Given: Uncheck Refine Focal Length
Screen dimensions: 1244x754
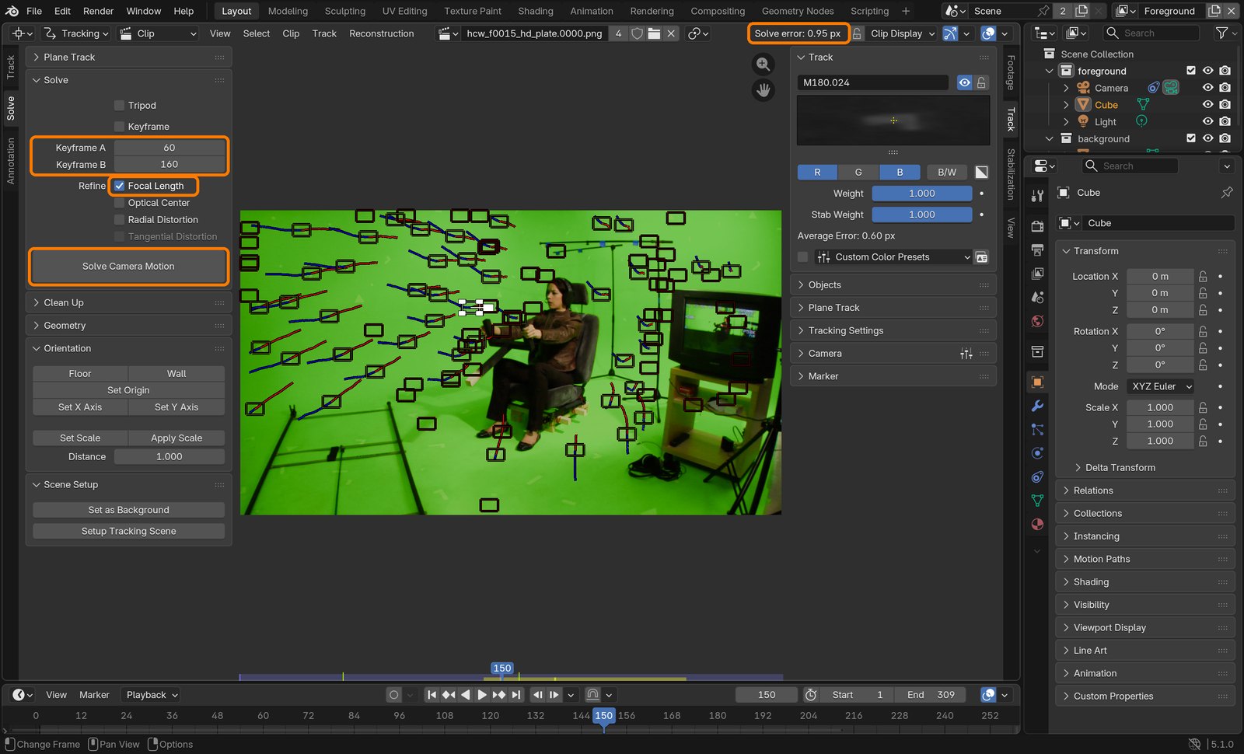Looking at the screenshot, I should point(119,186).
